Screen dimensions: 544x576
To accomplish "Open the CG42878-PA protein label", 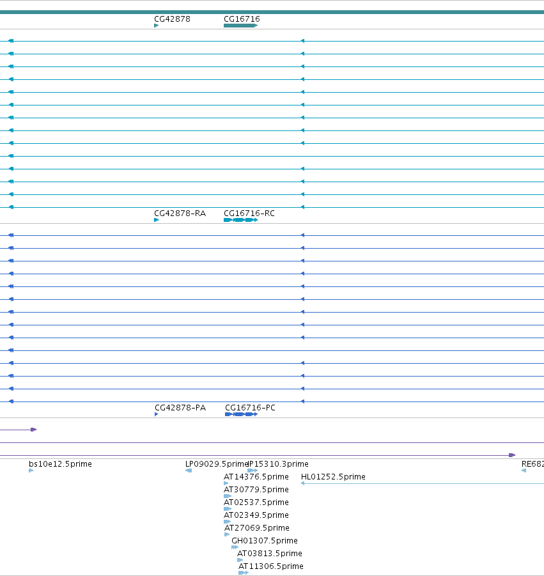I will [x=180, y=408].
